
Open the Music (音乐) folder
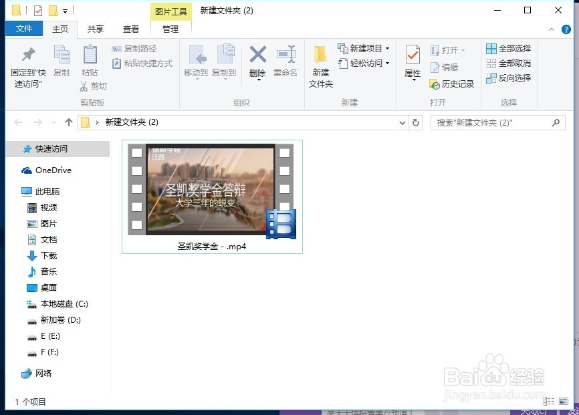tap(42, 271)
